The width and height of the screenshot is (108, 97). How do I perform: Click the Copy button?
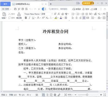12,18
